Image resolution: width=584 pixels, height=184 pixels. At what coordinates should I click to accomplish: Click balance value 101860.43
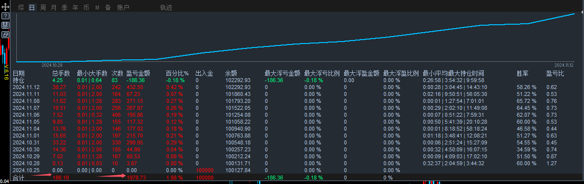point(238,93)
